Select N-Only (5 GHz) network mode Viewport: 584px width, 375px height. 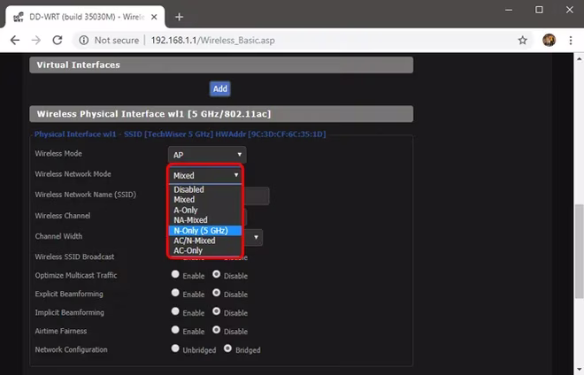tap(205, 231)
